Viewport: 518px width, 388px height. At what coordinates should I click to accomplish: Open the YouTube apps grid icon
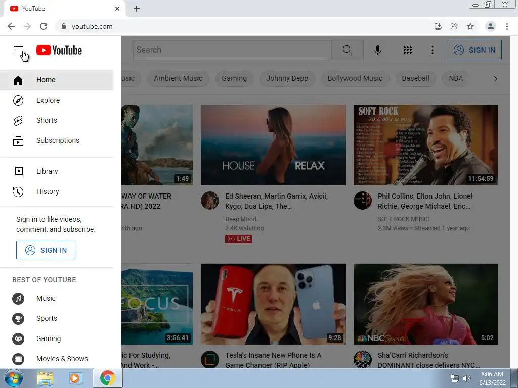(408, 50)
